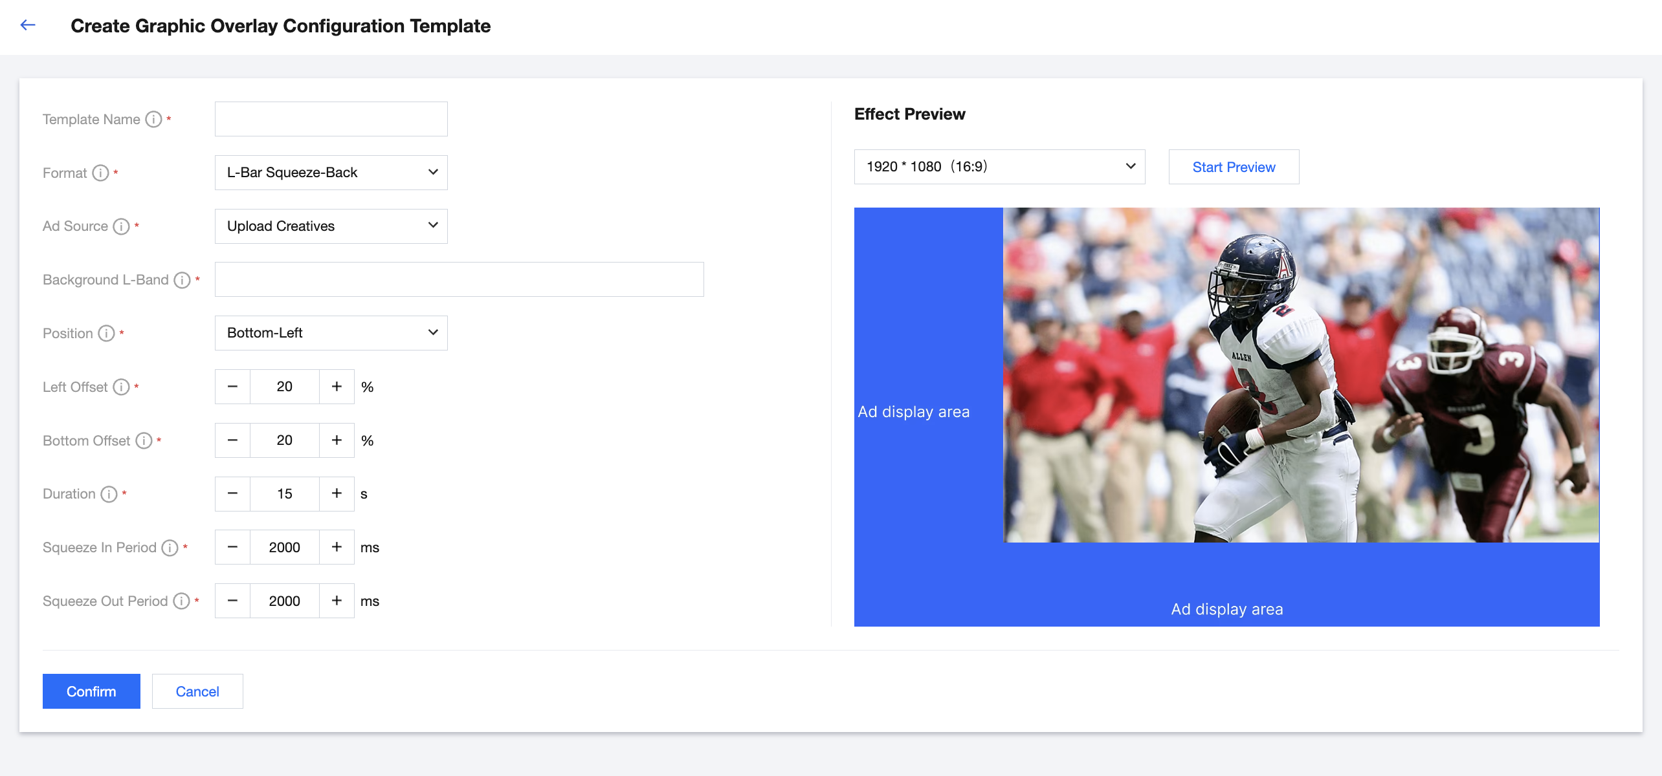The width and height of the screenshot is (1662, 776).
Task: Click the Position info icon
Action: tap(106, 334)
